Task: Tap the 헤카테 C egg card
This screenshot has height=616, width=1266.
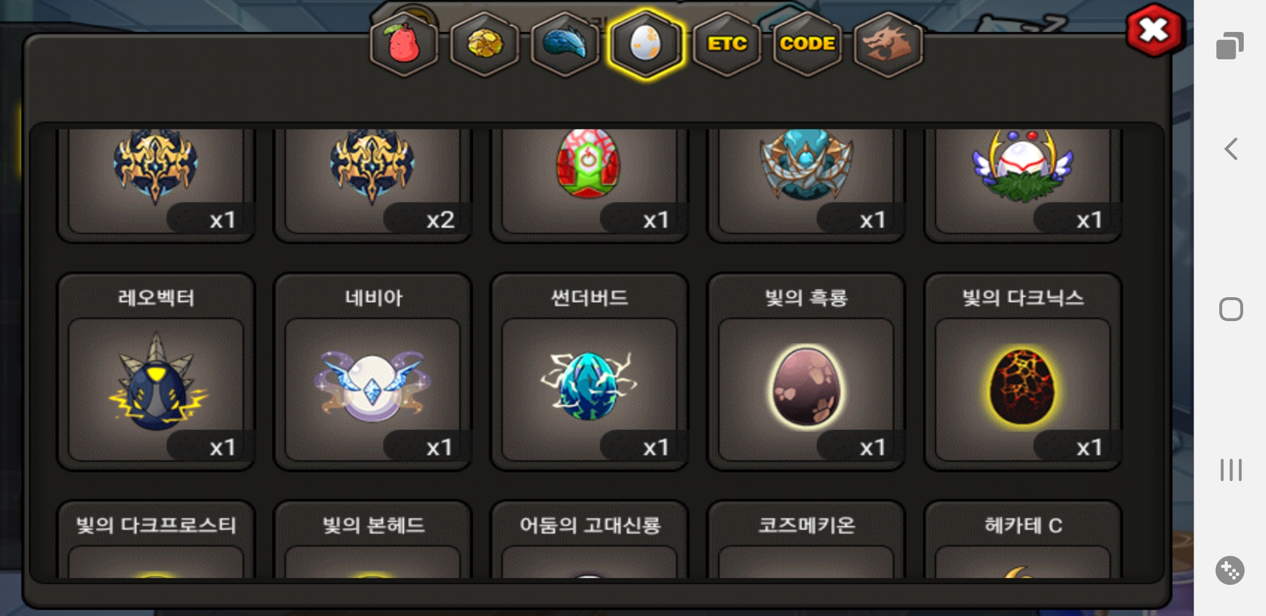Action: [1022, 540]
